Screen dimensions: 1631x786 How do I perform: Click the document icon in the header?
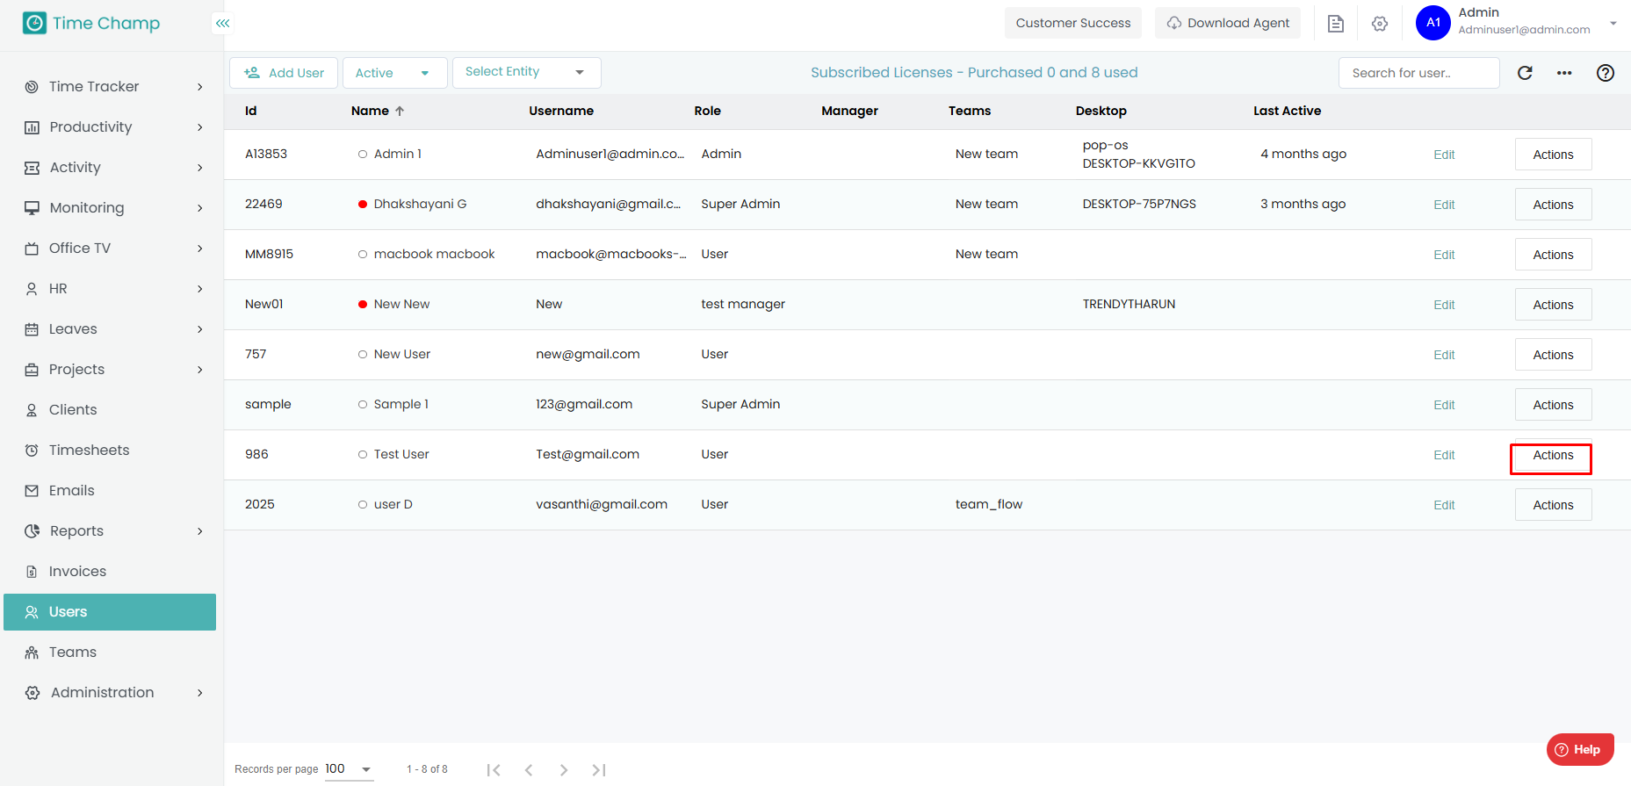(x=1335, y=24)
